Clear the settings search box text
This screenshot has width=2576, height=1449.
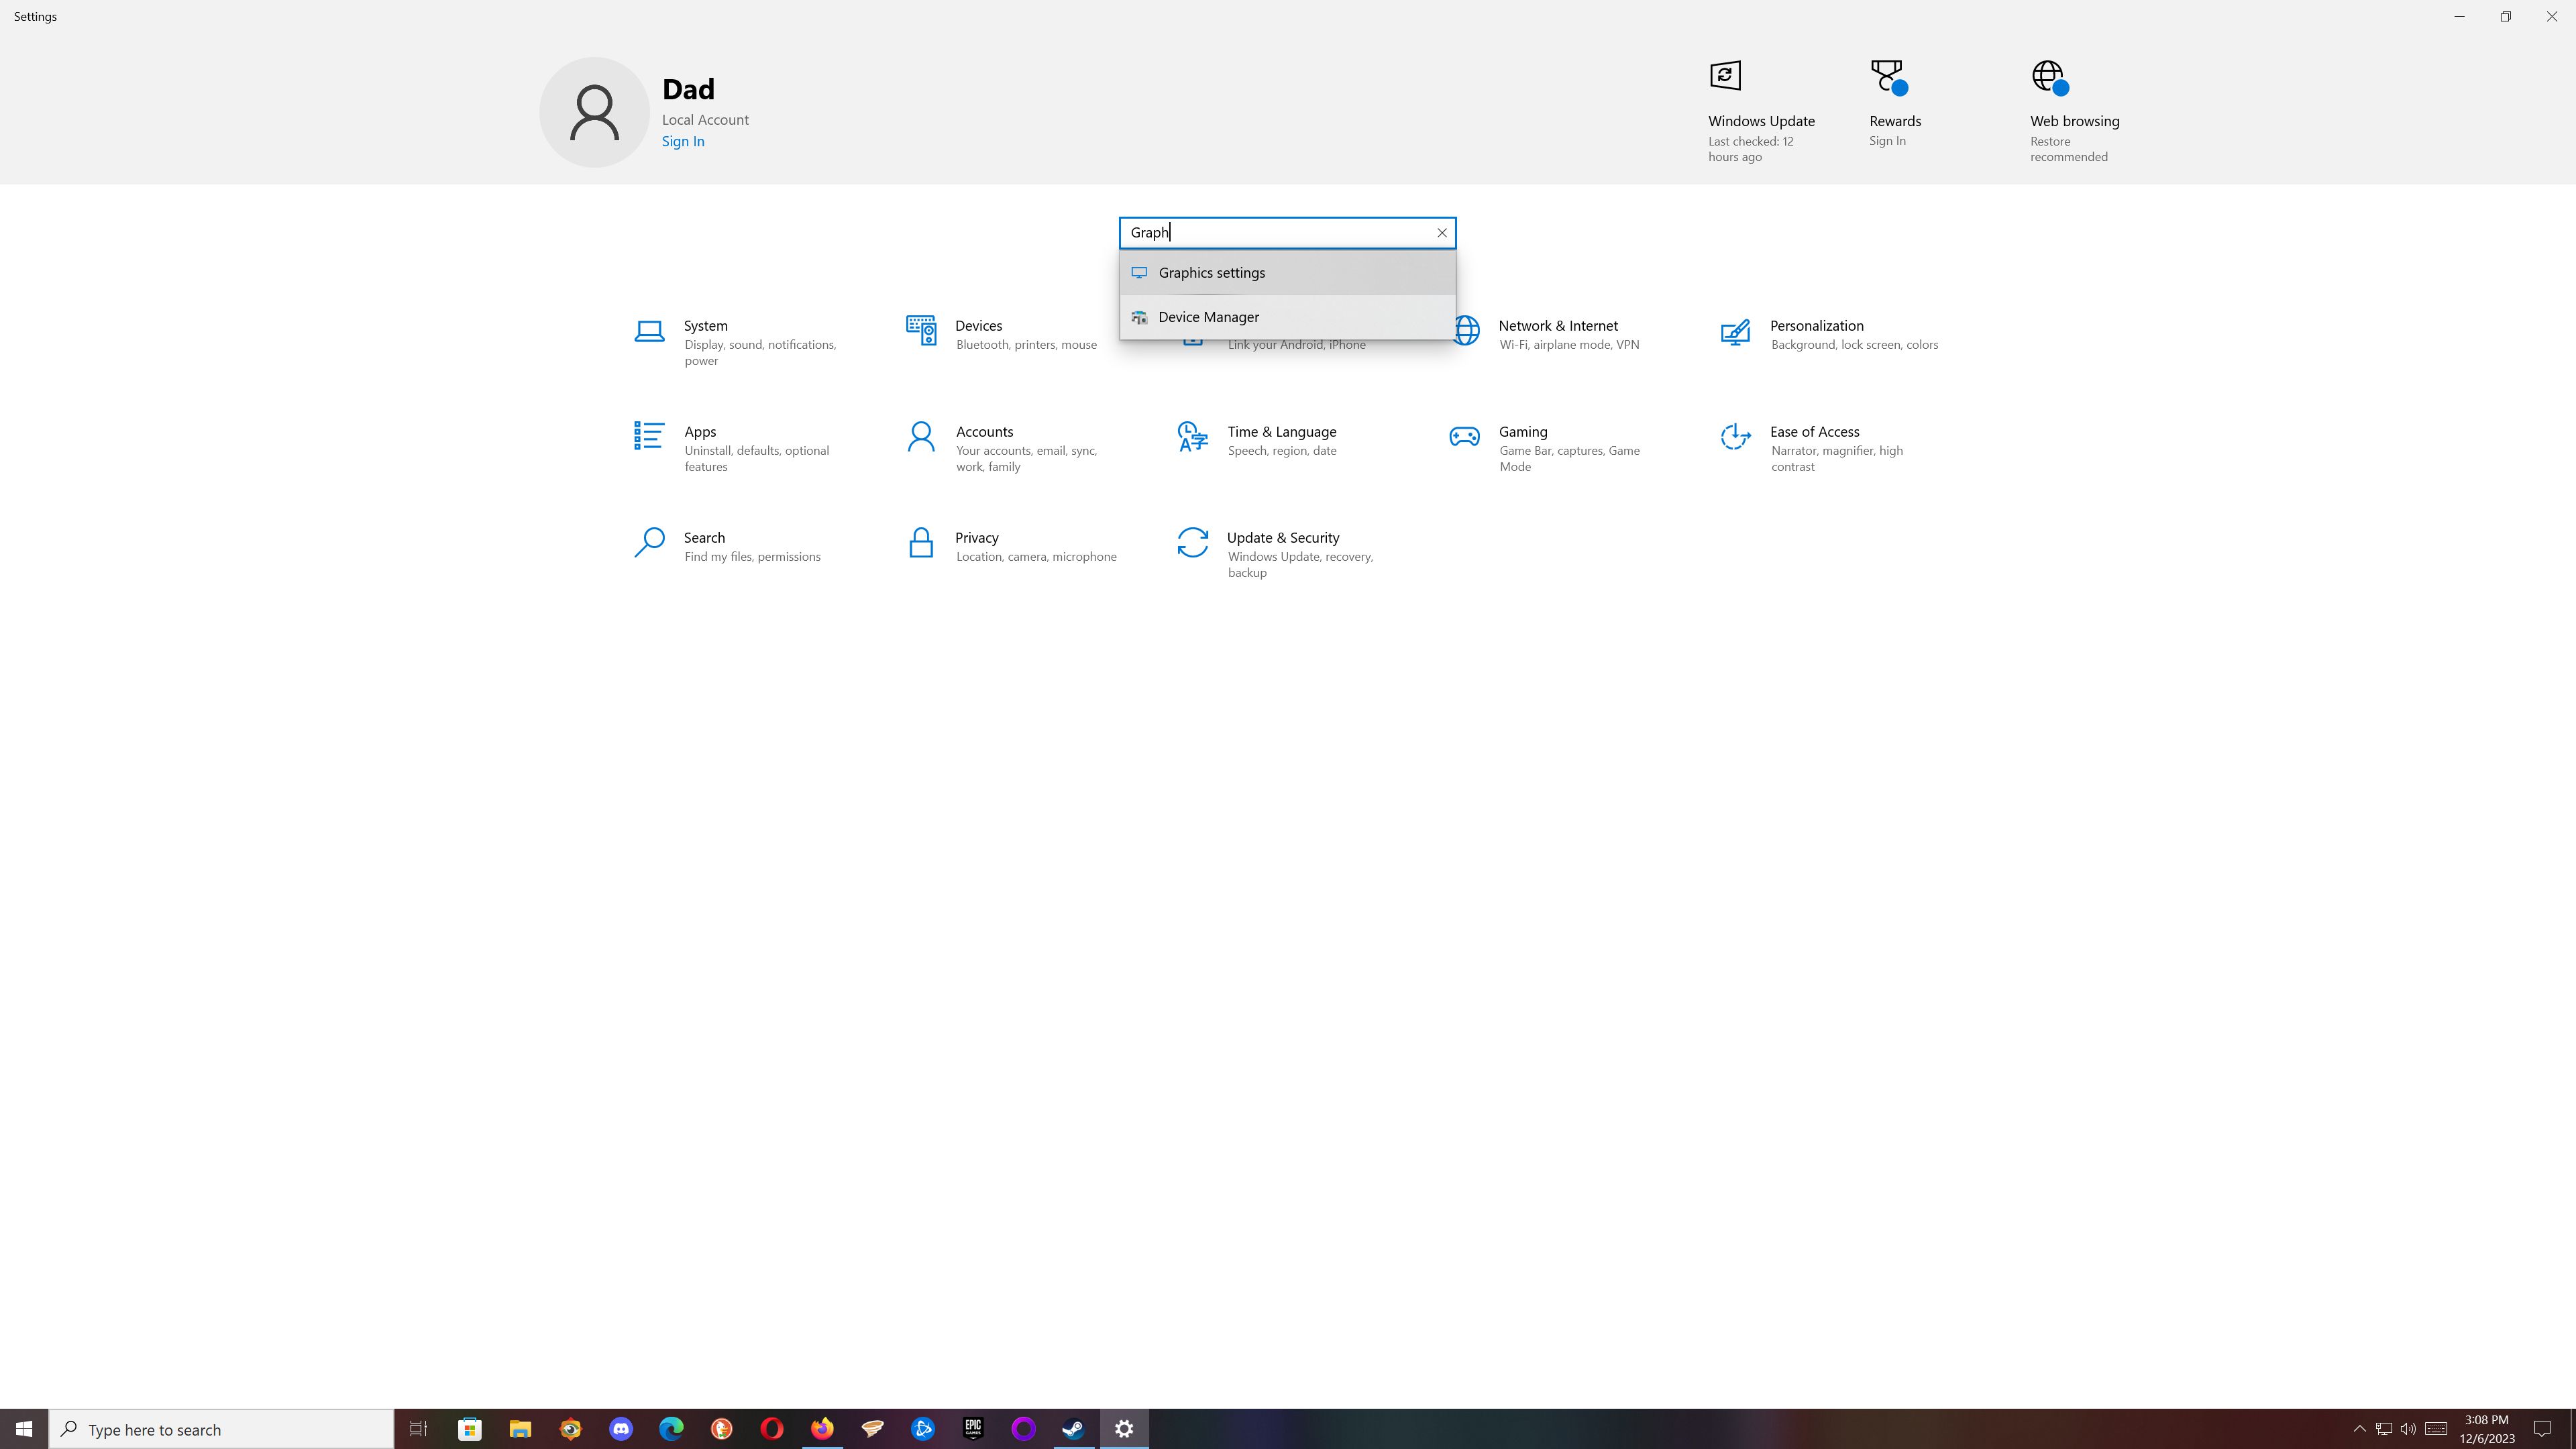click(1441, 233)
